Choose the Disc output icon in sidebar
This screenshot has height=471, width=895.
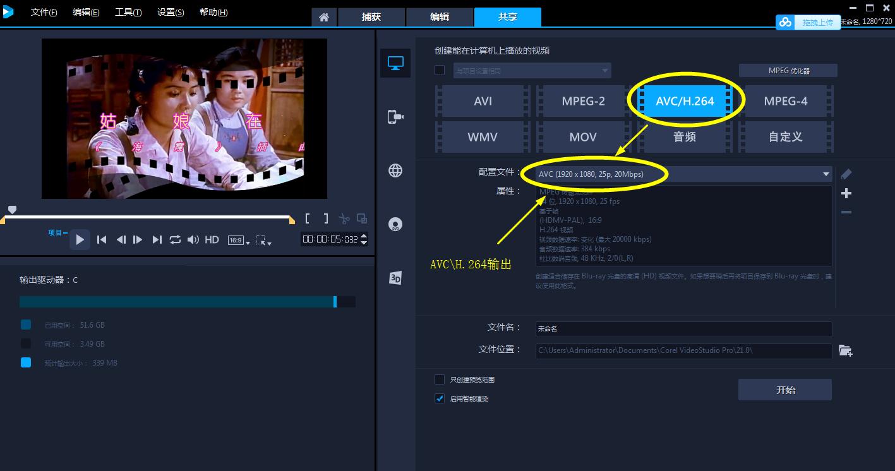point(395,224)
